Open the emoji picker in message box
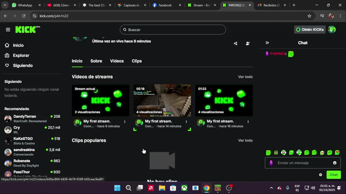This screenshot has height=194, width=346. click(x=335, y=163)
